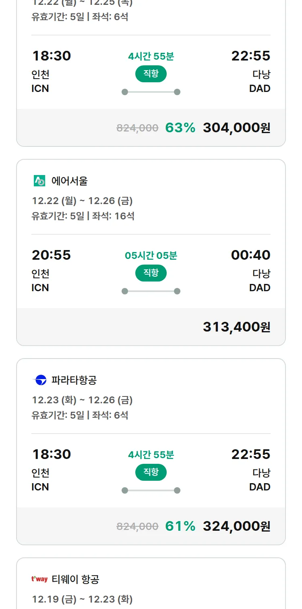Click the 61% discount label

tap(180, 526)
